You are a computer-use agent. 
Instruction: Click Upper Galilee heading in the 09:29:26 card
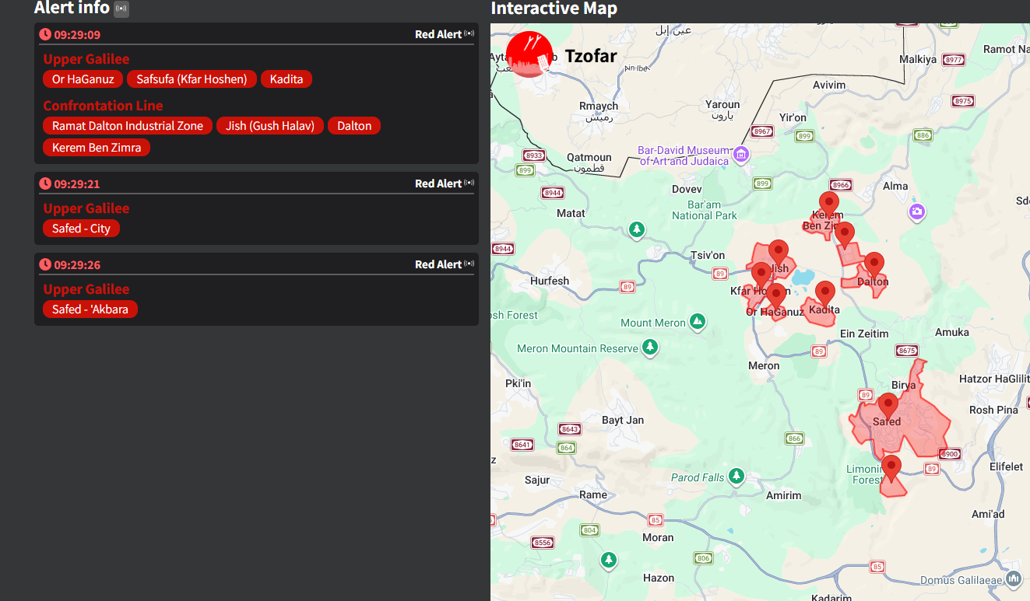pos(86,289)
